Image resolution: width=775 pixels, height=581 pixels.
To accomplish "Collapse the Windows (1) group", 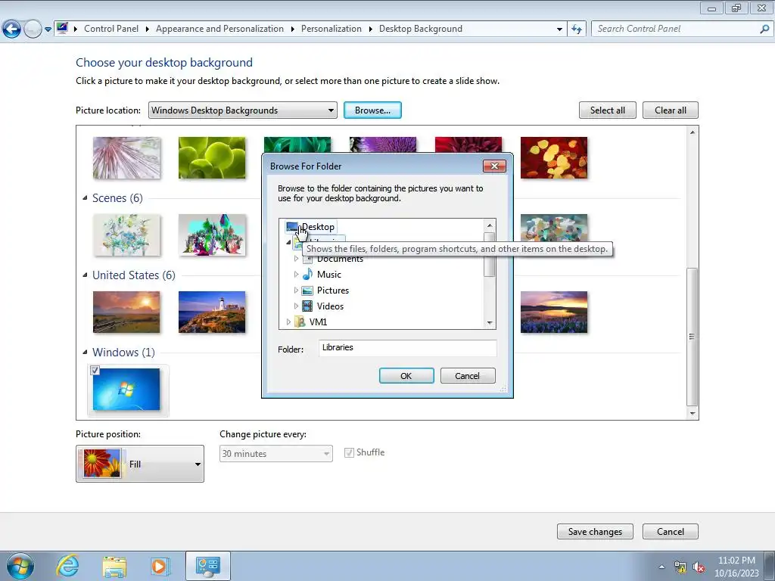I will (x=85, y=353).
